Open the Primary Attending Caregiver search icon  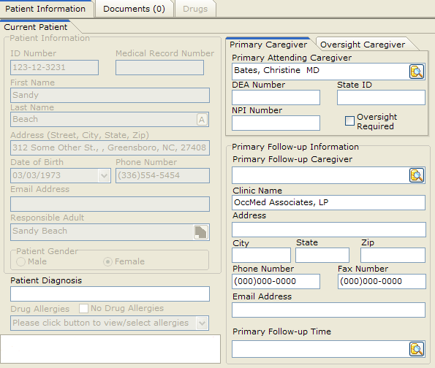tap(417, 72)
